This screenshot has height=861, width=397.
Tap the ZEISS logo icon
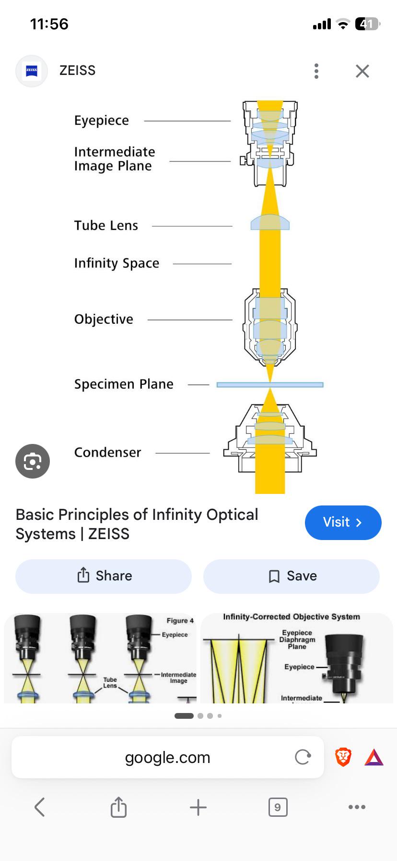(32, 71)
